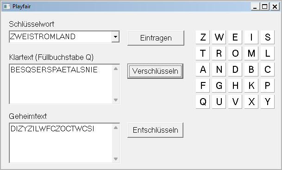Select the Q tile in the key square

(203, 102)
